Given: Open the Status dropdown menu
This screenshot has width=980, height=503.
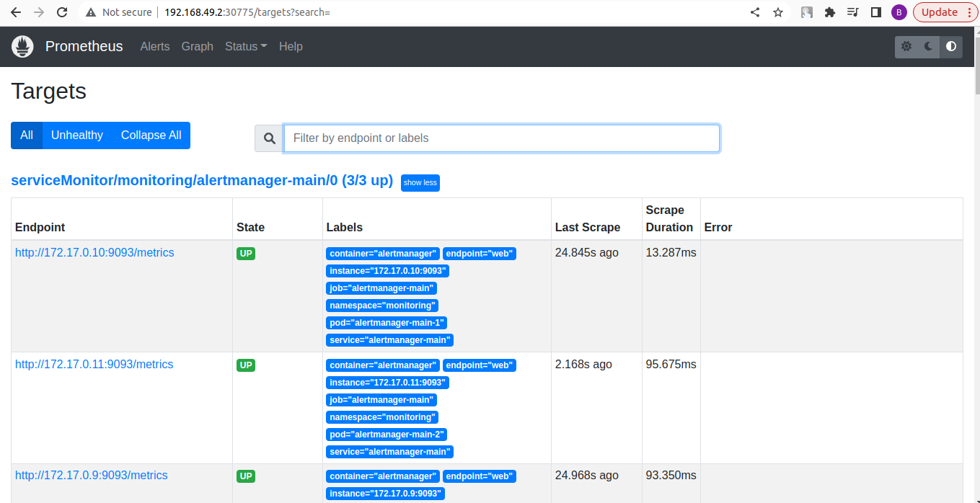Looking at the screenshot, I should (246, 46).
